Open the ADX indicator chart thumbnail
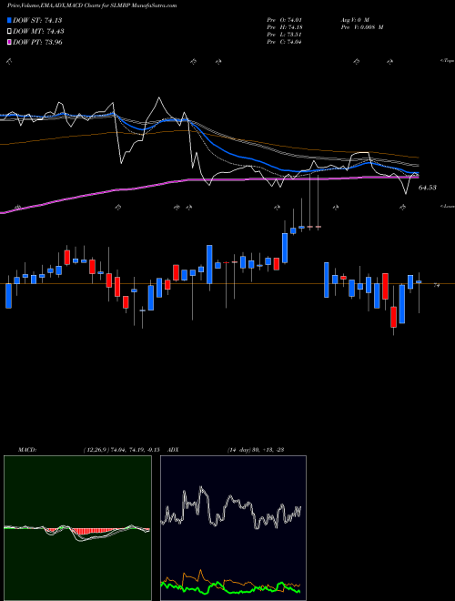Image resolution: width=455 pixels, height=601 pixels. tap(233, 528)
